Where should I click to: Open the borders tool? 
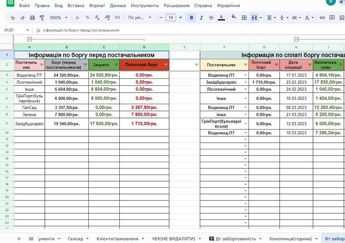click(x=244, y=18)
